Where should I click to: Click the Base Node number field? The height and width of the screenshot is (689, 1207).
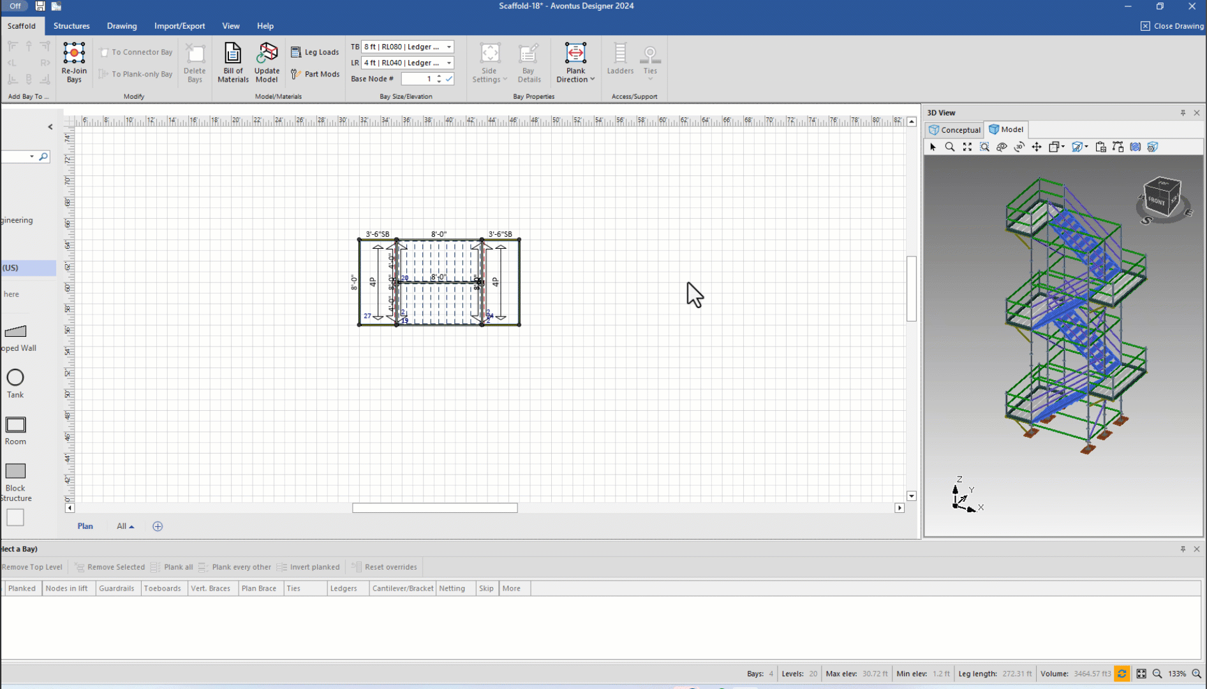[417, 79]
